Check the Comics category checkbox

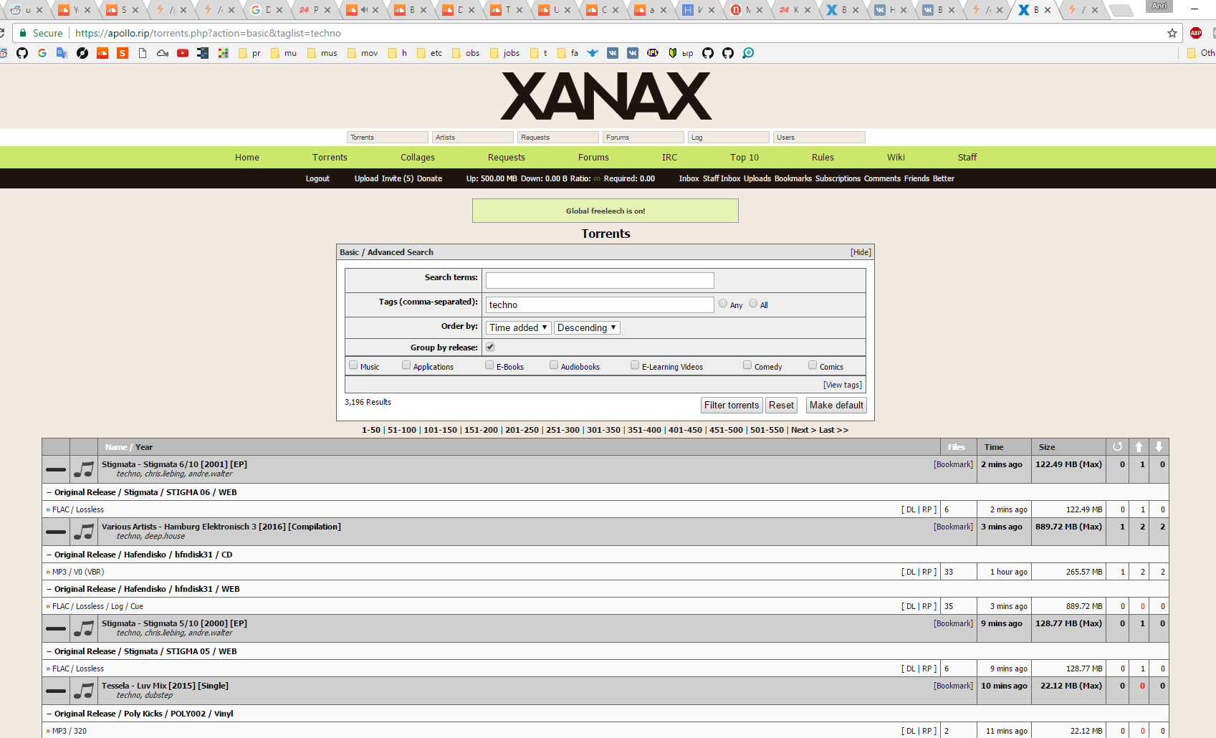click(x=813, y=365)
